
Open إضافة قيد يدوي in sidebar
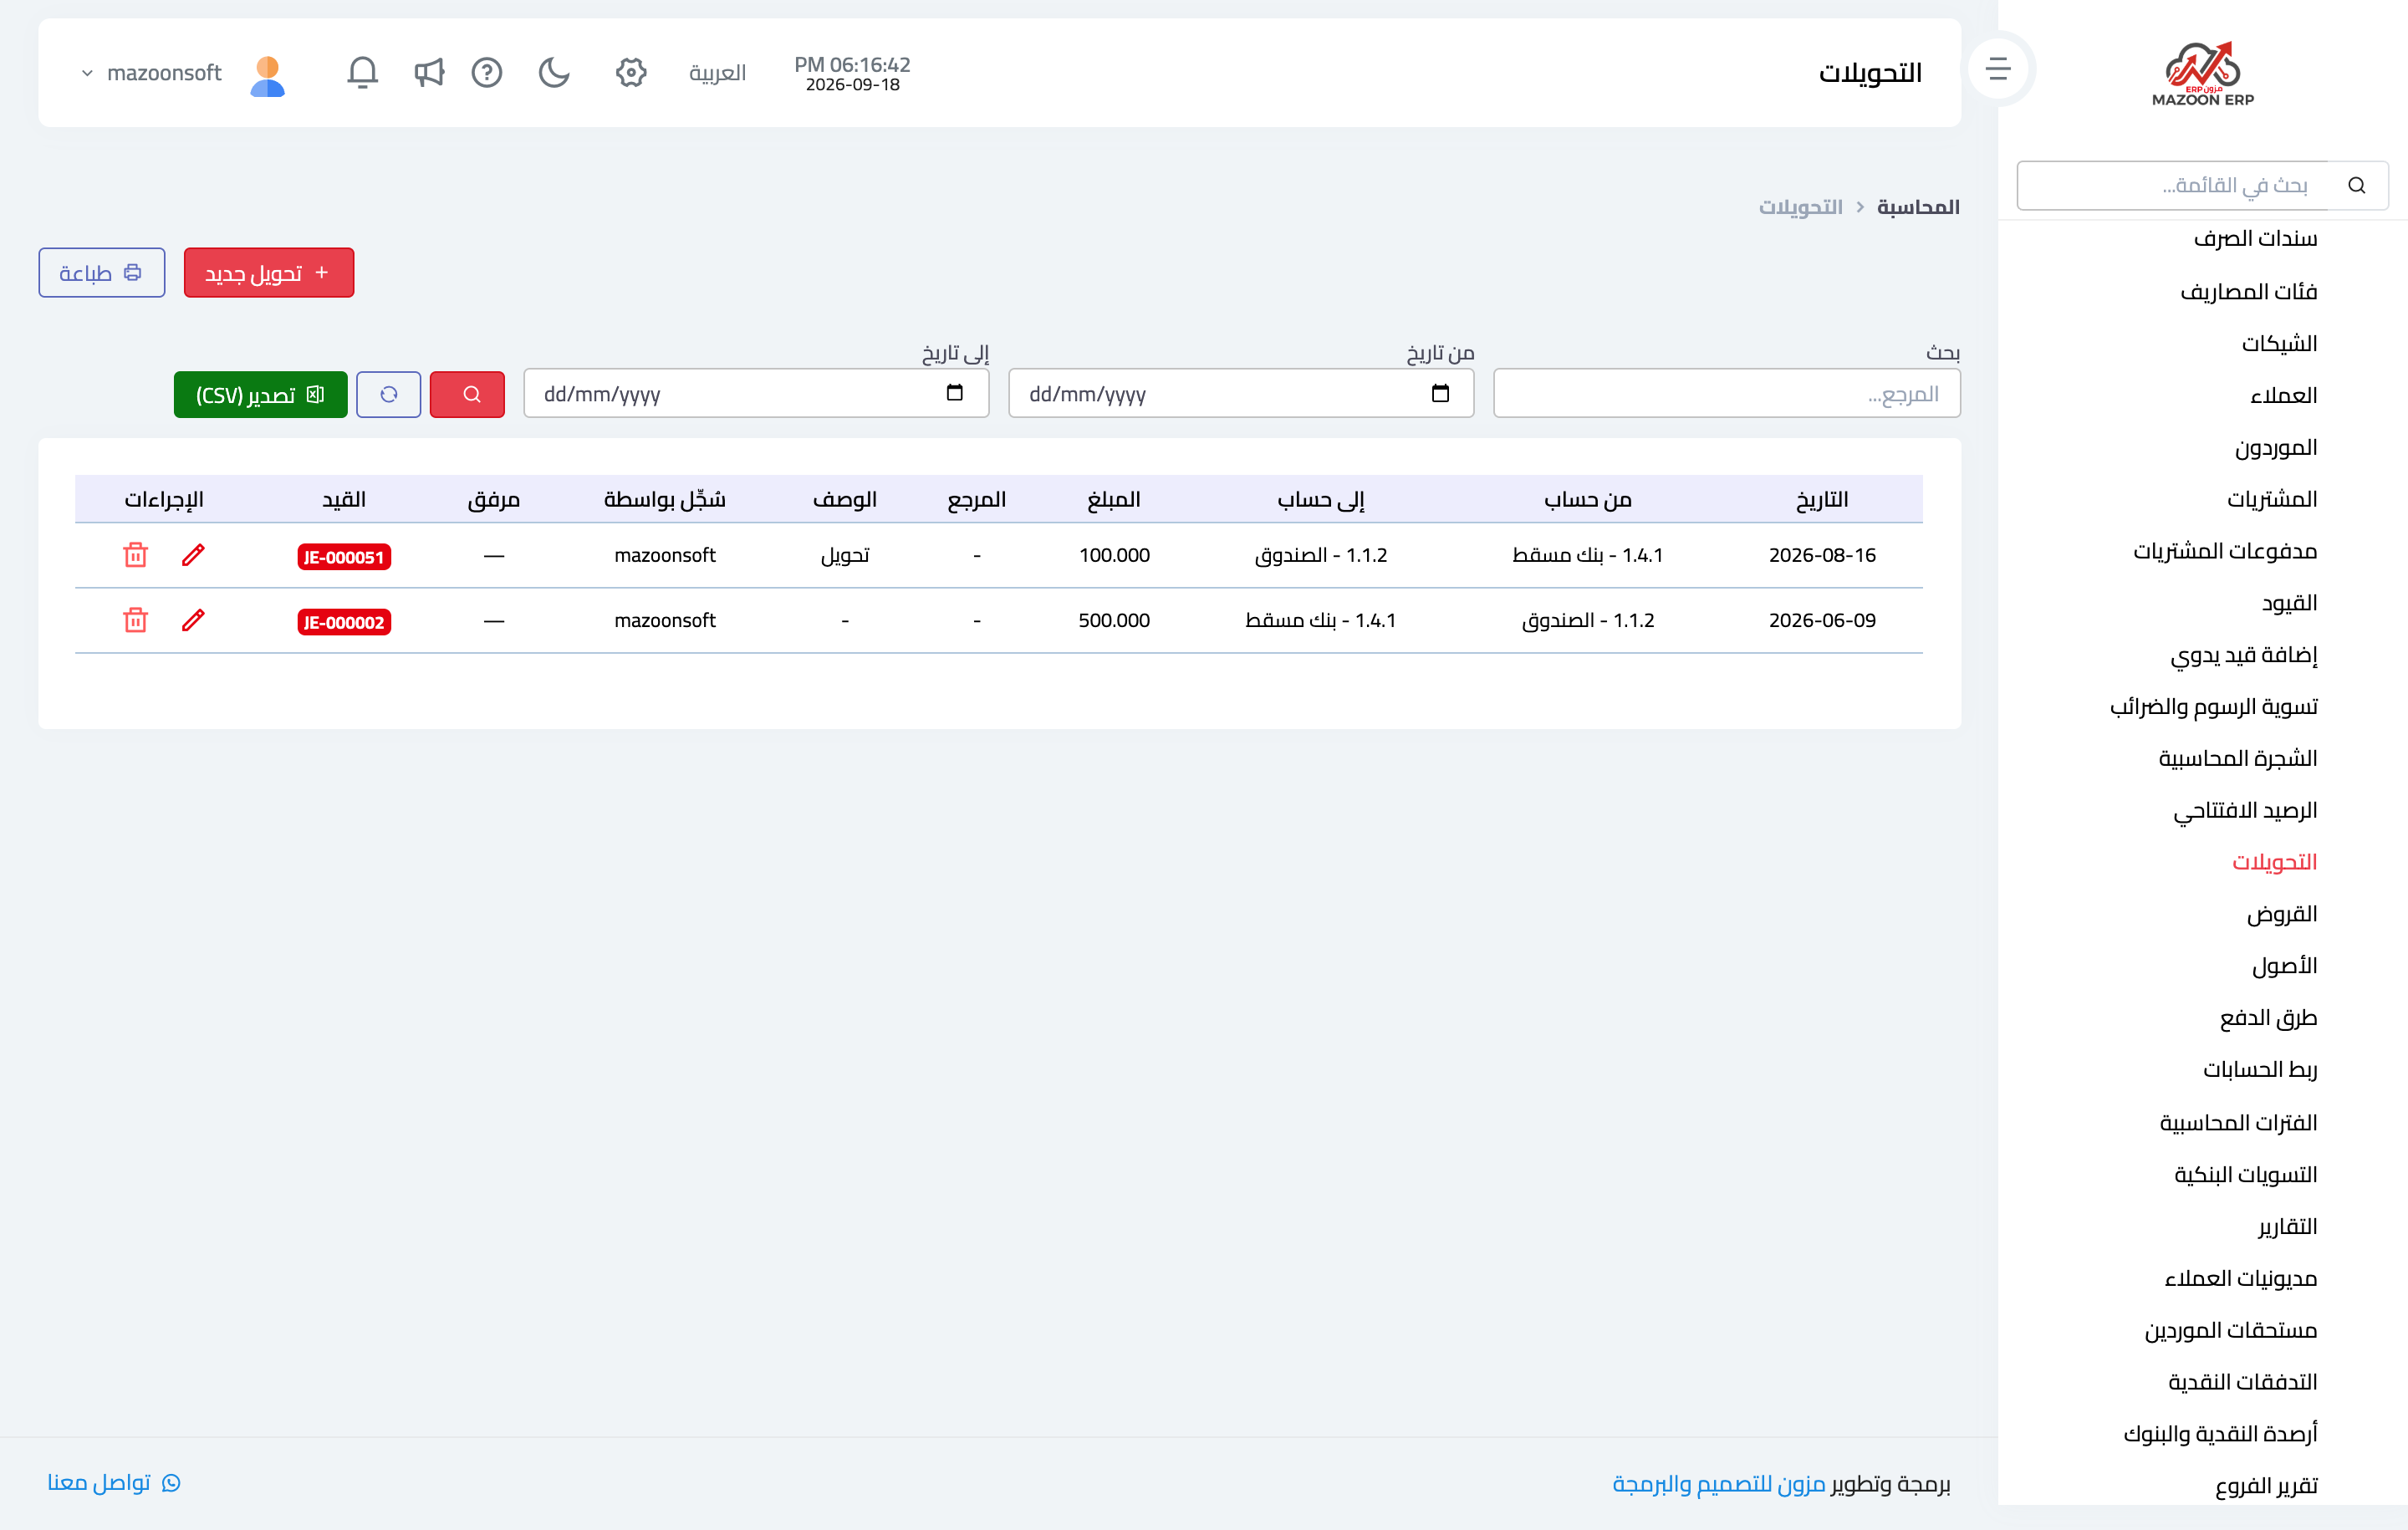2244,655
